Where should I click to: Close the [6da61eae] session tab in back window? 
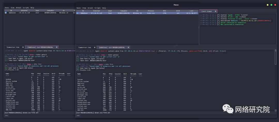point(57,47)
